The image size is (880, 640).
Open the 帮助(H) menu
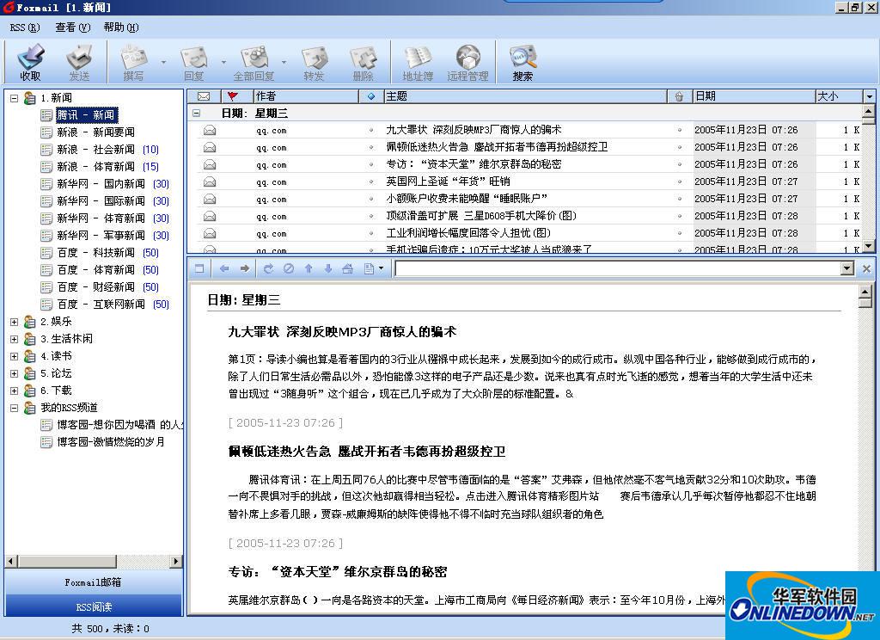coord(120,28)
